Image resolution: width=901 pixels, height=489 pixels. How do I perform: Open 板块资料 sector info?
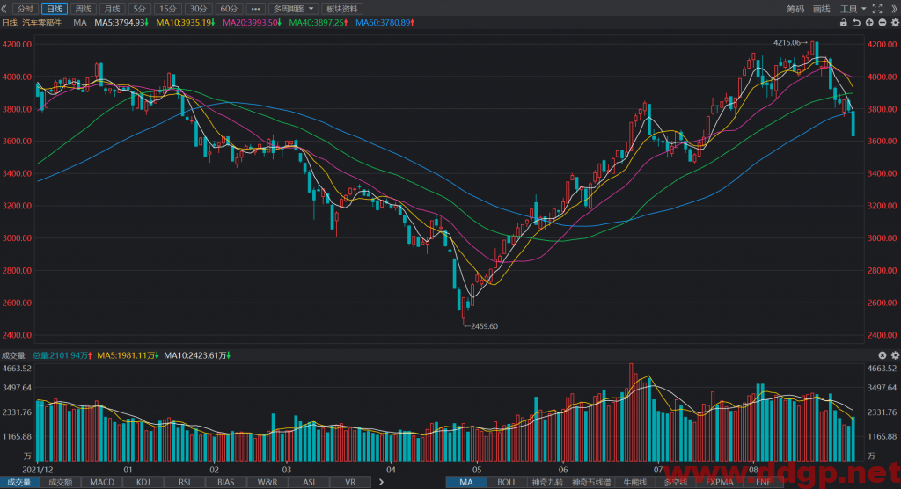(342, 9)
